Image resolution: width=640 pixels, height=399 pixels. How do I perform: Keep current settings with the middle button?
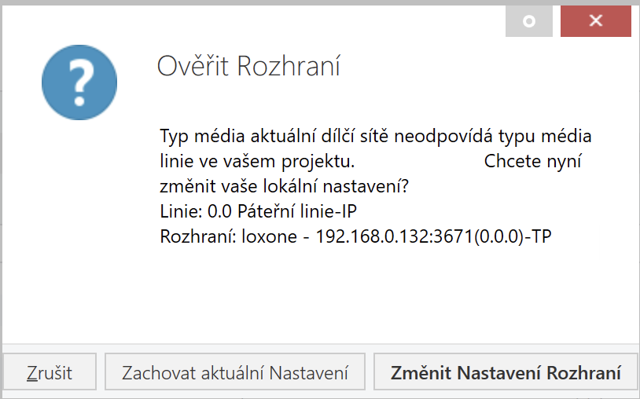(235, 372)
